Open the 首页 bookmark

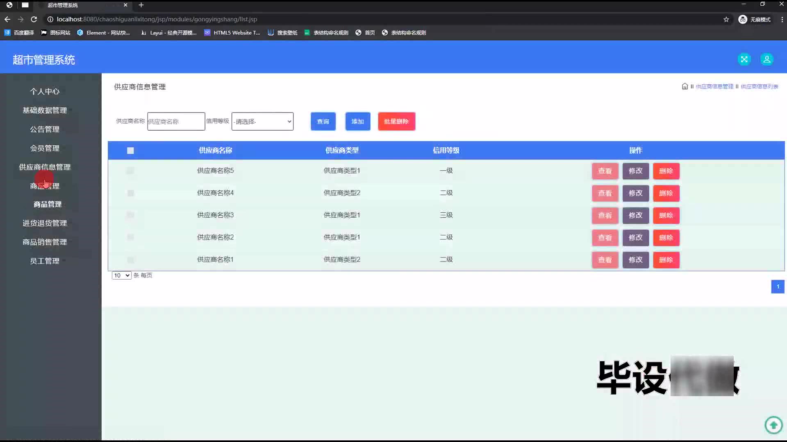(x=365, y=33)
